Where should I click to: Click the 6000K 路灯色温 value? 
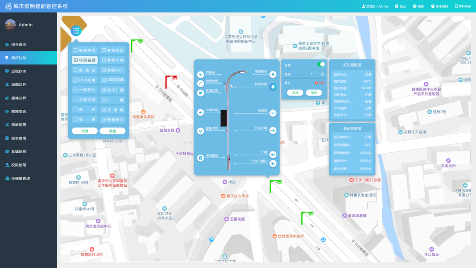tap(366, 88)
